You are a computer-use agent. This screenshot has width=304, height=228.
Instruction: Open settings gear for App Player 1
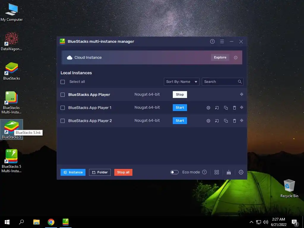point(208,108)
